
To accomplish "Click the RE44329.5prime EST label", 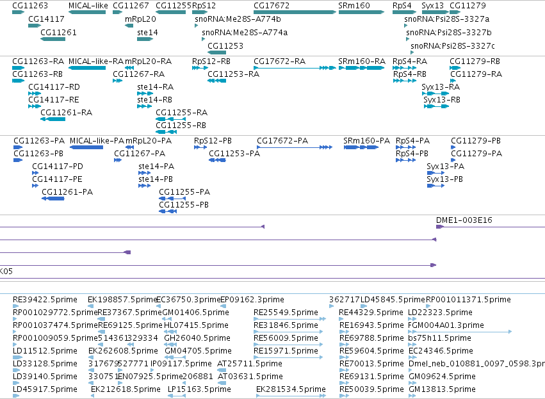I will pos(371,313).
